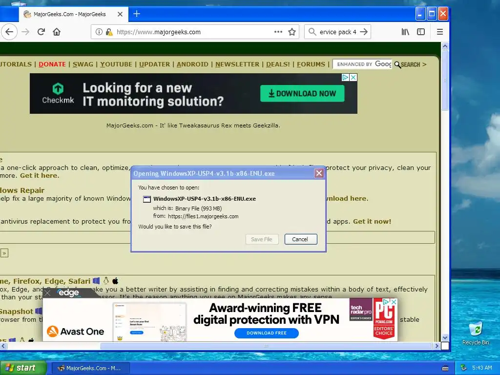
Task: Bookmark this page with the star icon
Action: [x=292, y=32]
